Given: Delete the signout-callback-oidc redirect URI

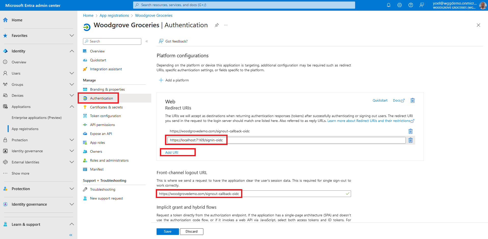Looking at the screenshot, I should pos(410,131).
